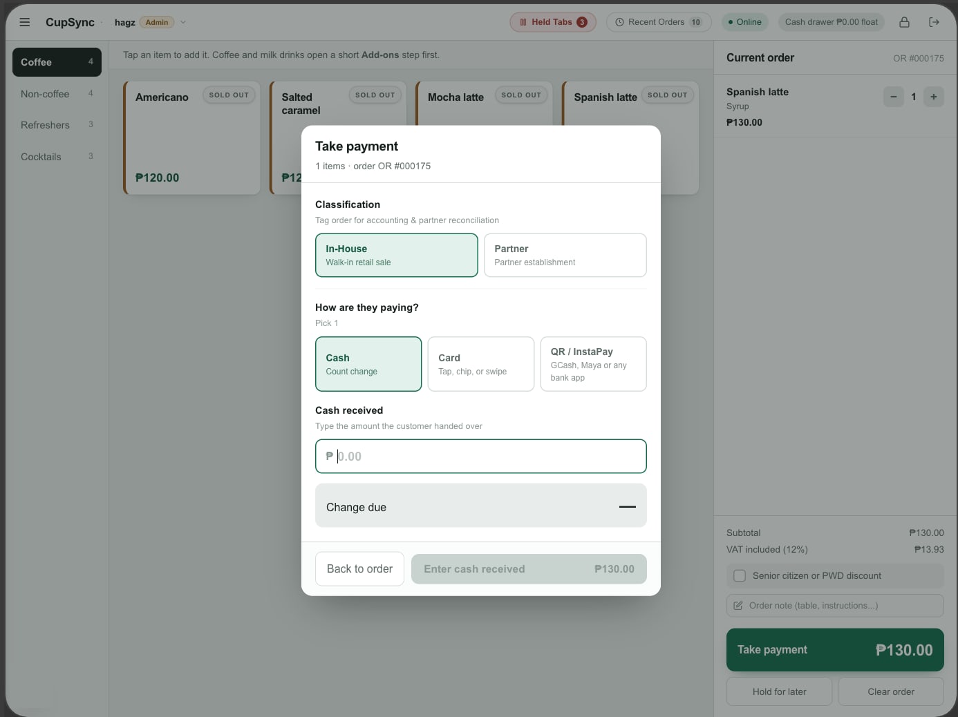Select the Coffee category
The height and width of the screenshot is (717, 958).
coord(57,62)
